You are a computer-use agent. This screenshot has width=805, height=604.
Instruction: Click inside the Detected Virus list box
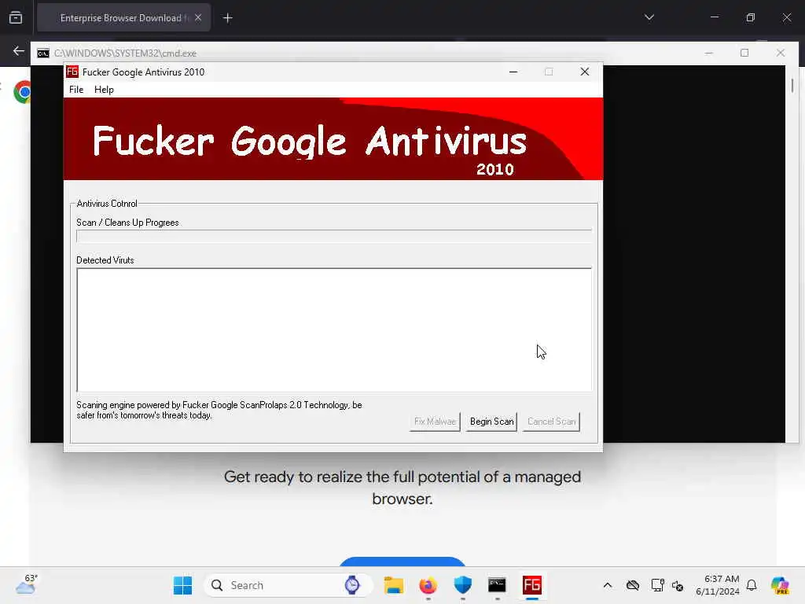click(333, 330)
